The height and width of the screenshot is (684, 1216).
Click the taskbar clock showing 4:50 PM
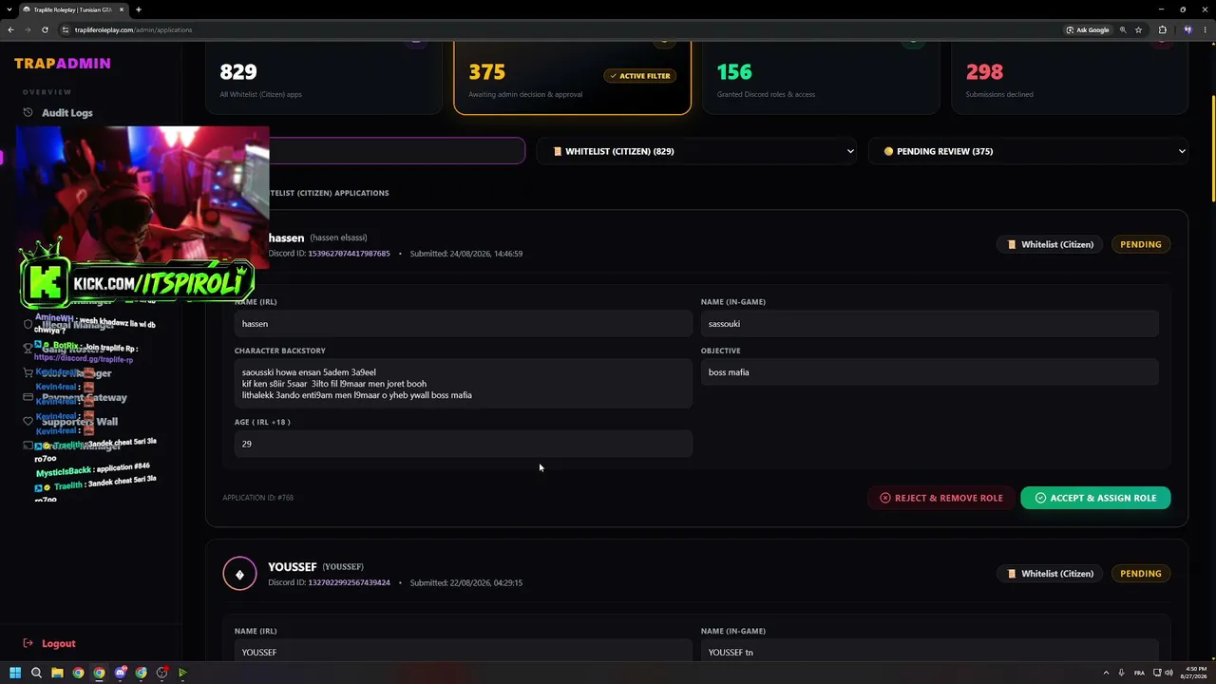pyautogui.click(x=1194, y=673)
